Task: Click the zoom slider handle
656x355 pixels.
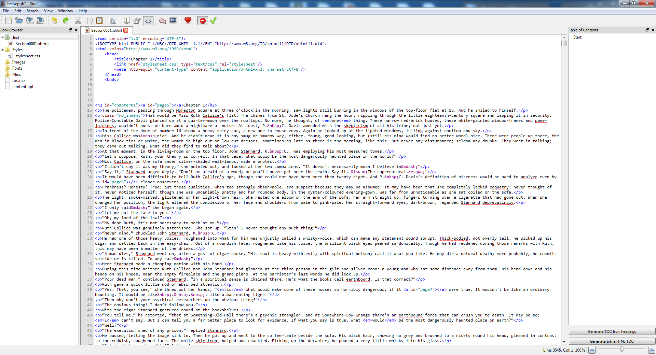Action: coord(622,349)
